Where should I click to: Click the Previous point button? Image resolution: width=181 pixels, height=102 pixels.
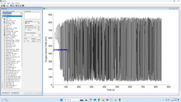pos(33,39)
